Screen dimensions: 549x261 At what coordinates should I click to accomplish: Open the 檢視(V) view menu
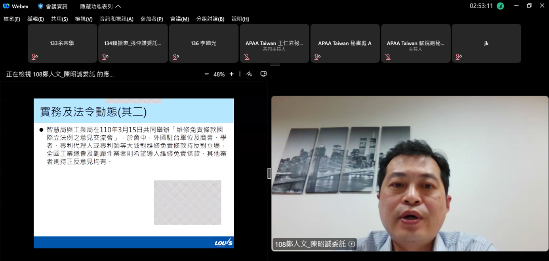[x=84, y=19]
